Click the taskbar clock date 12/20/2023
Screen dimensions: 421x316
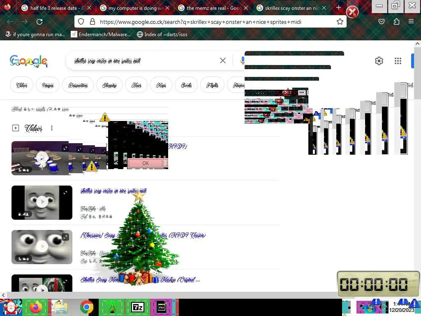pyautogui.click(x=402, y=310)
